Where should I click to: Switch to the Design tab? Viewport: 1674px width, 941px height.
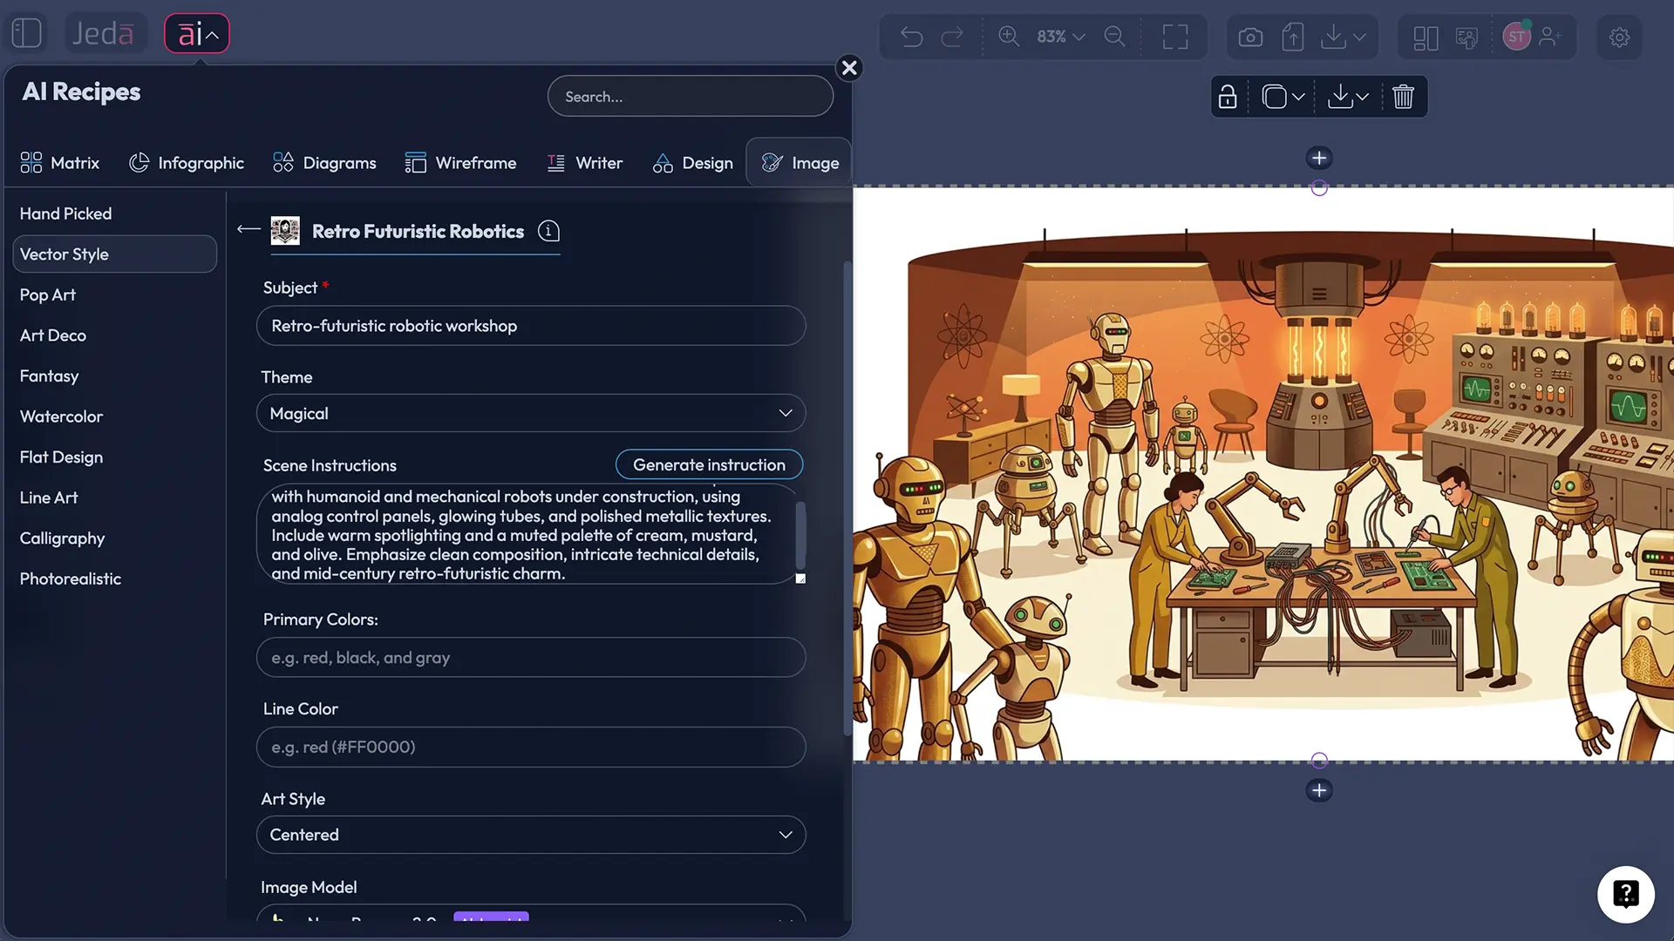click(693, 163)
